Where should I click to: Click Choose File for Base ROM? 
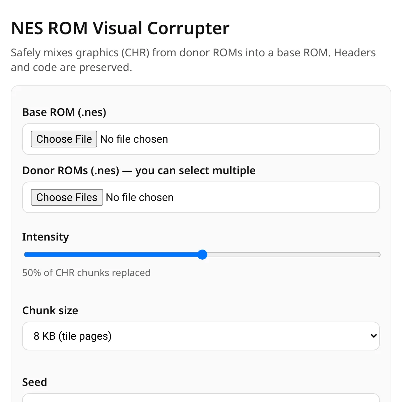point(64,139)
